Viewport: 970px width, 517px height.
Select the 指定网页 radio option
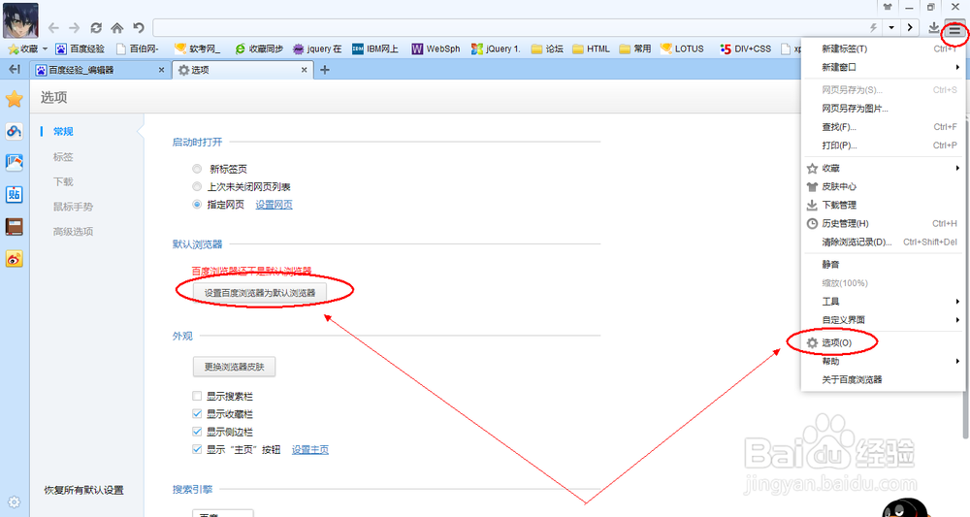pos(197,205)
